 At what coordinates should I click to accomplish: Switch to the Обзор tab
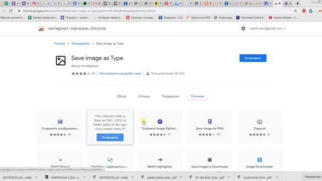[122, 96]
